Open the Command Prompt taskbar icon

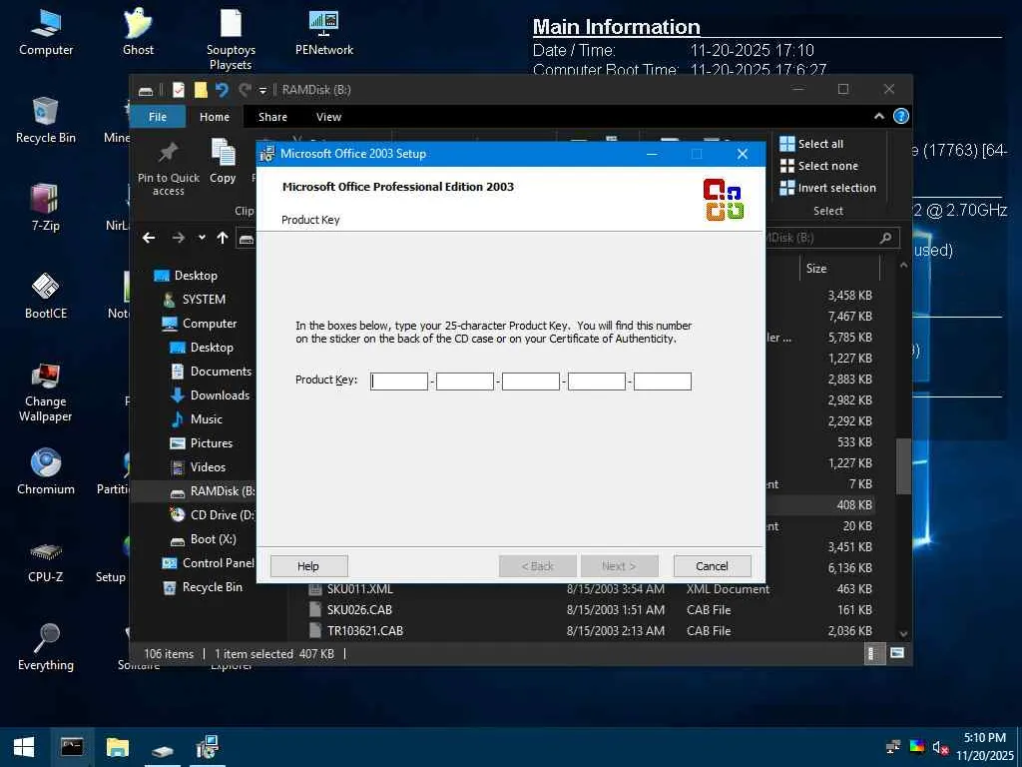click(72, 747)
